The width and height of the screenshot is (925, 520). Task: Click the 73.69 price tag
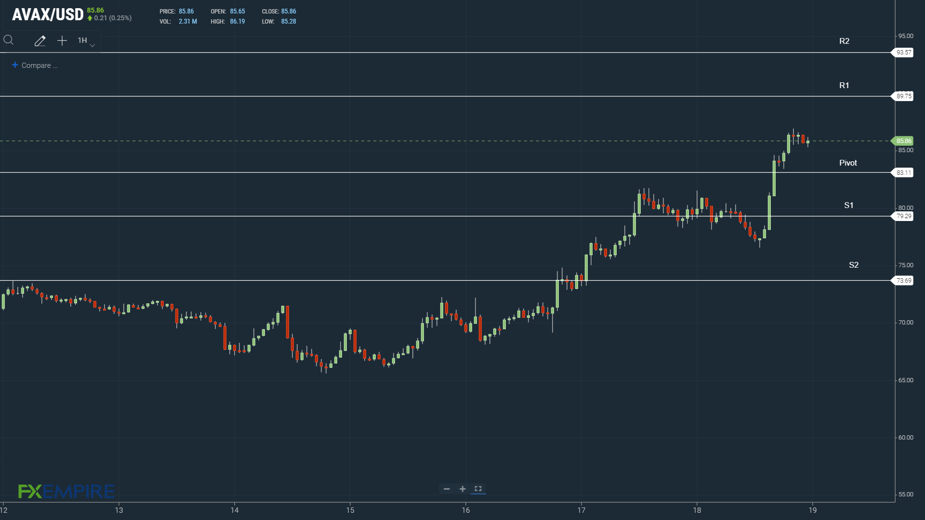point(903,281)
